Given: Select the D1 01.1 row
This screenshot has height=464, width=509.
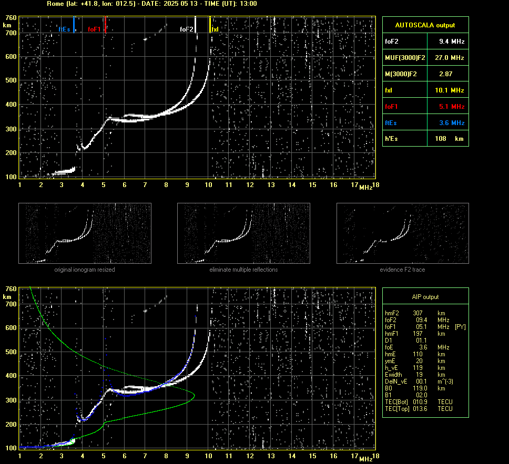Looking at the screenshot, I should click(x=406, y=341).
